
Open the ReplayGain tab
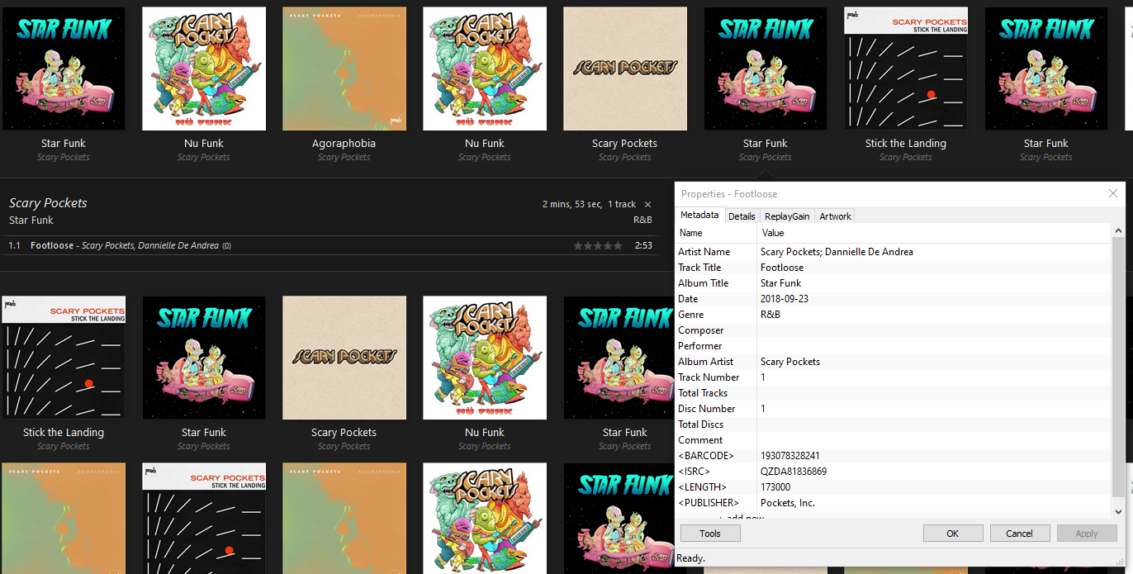pos(787,216)
